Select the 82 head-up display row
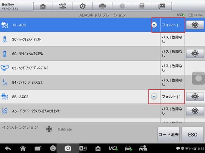 pos(102,68)
